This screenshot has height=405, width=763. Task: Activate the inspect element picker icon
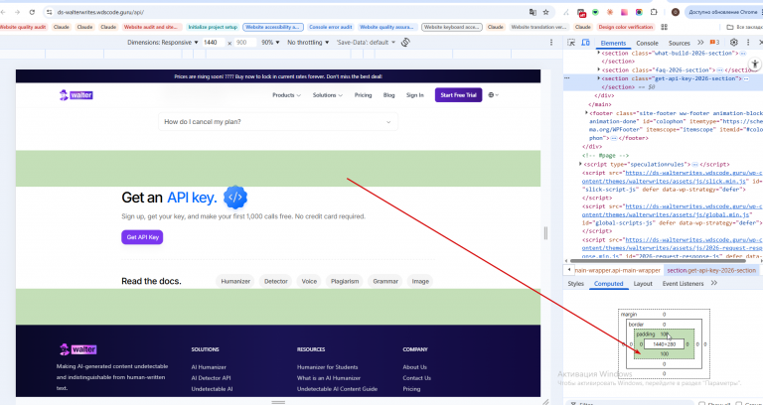(572, 43)
